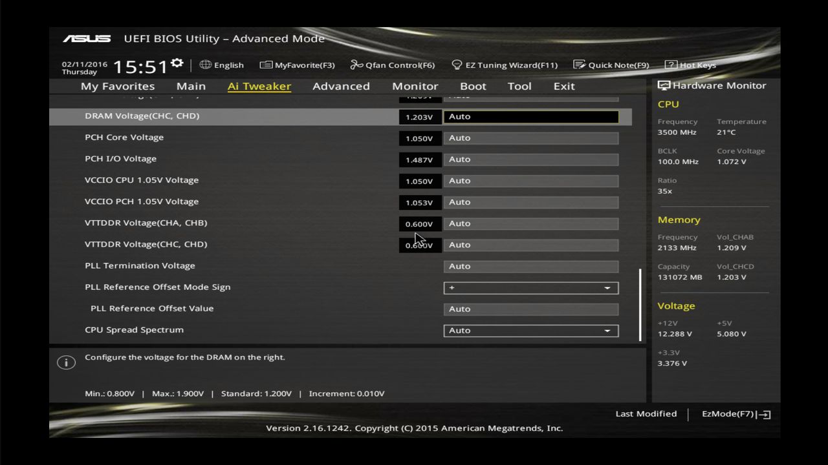This screenshot has width=828, height=465.
Task: Click the PLL Reference Offset Value field
Action: [x=531, y=309]
